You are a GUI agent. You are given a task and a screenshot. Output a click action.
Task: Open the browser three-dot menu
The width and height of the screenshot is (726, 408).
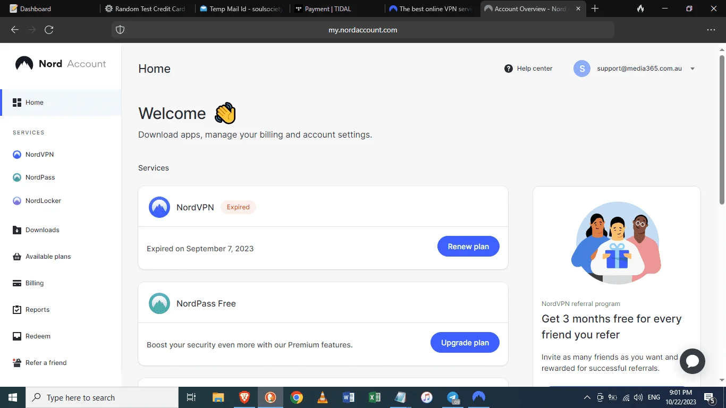[x=711, y=30]
